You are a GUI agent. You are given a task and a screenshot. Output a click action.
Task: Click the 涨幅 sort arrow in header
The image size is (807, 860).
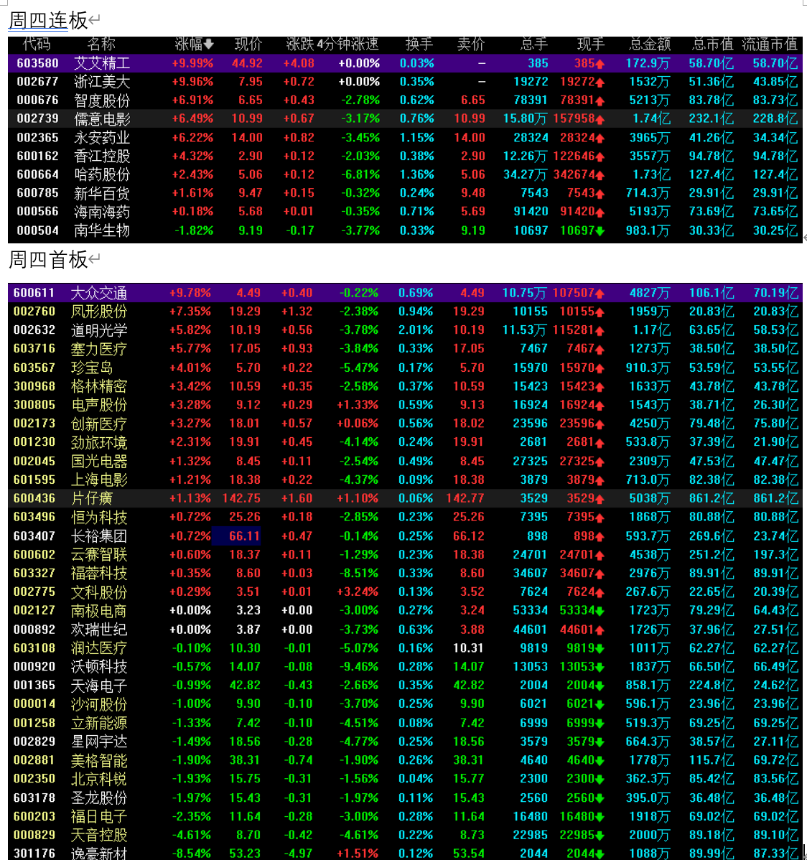coord(208,45)
